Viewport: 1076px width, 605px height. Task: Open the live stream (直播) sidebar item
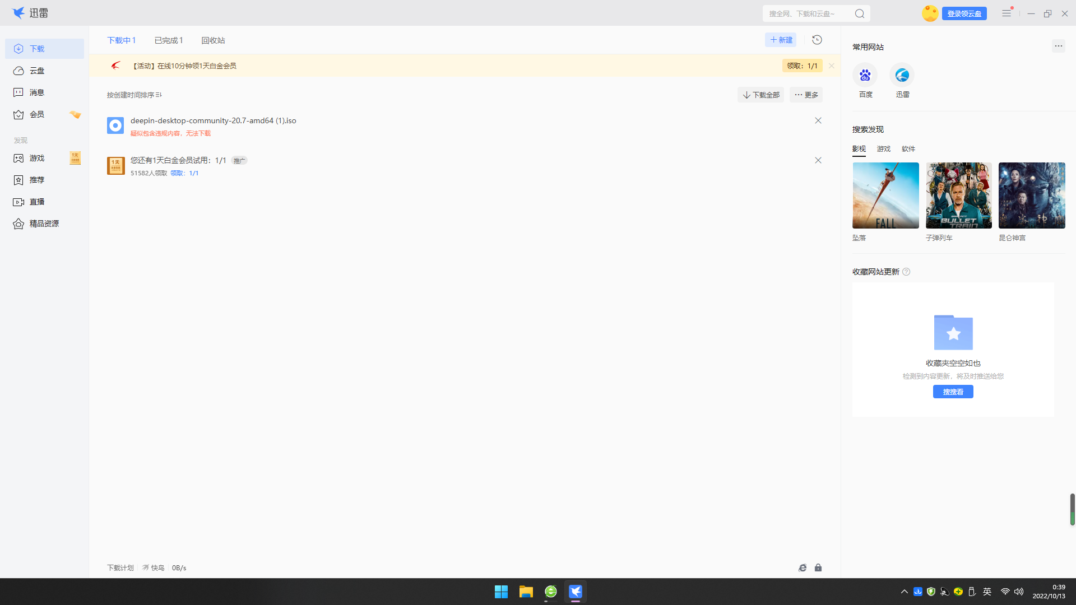pos(37,202)
